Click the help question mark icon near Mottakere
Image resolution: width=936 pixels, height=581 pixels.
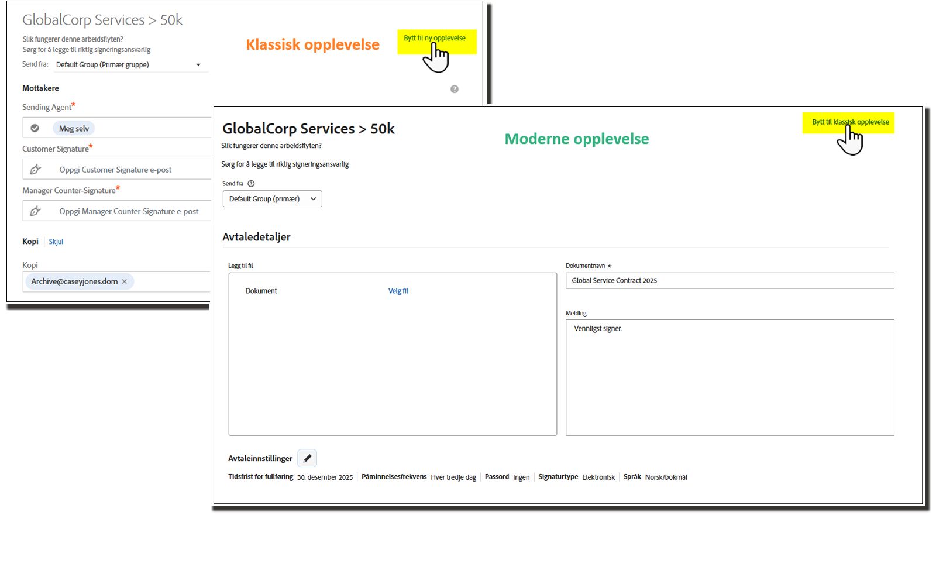point(455,89)
